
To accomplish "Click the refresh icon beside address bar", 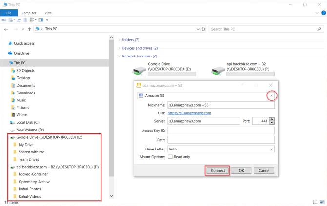I will (204, 29).
